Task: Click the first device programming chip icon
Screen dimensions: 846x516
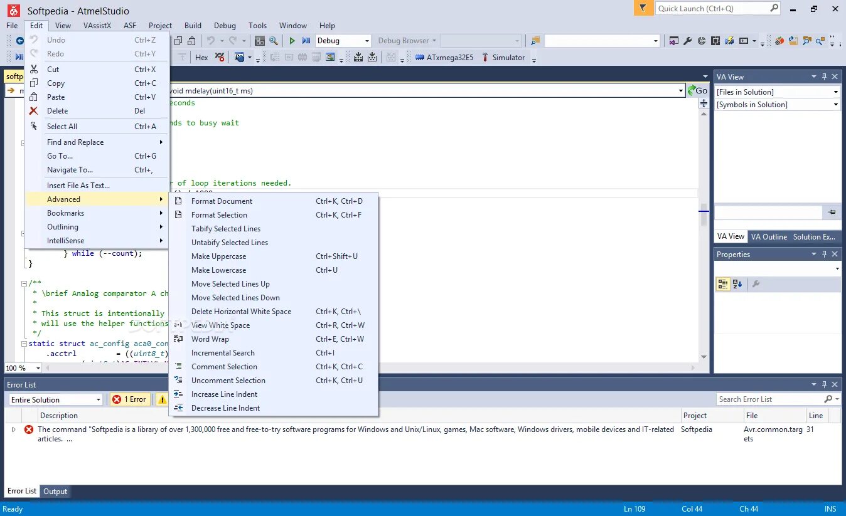Action: tap(358, 57)
